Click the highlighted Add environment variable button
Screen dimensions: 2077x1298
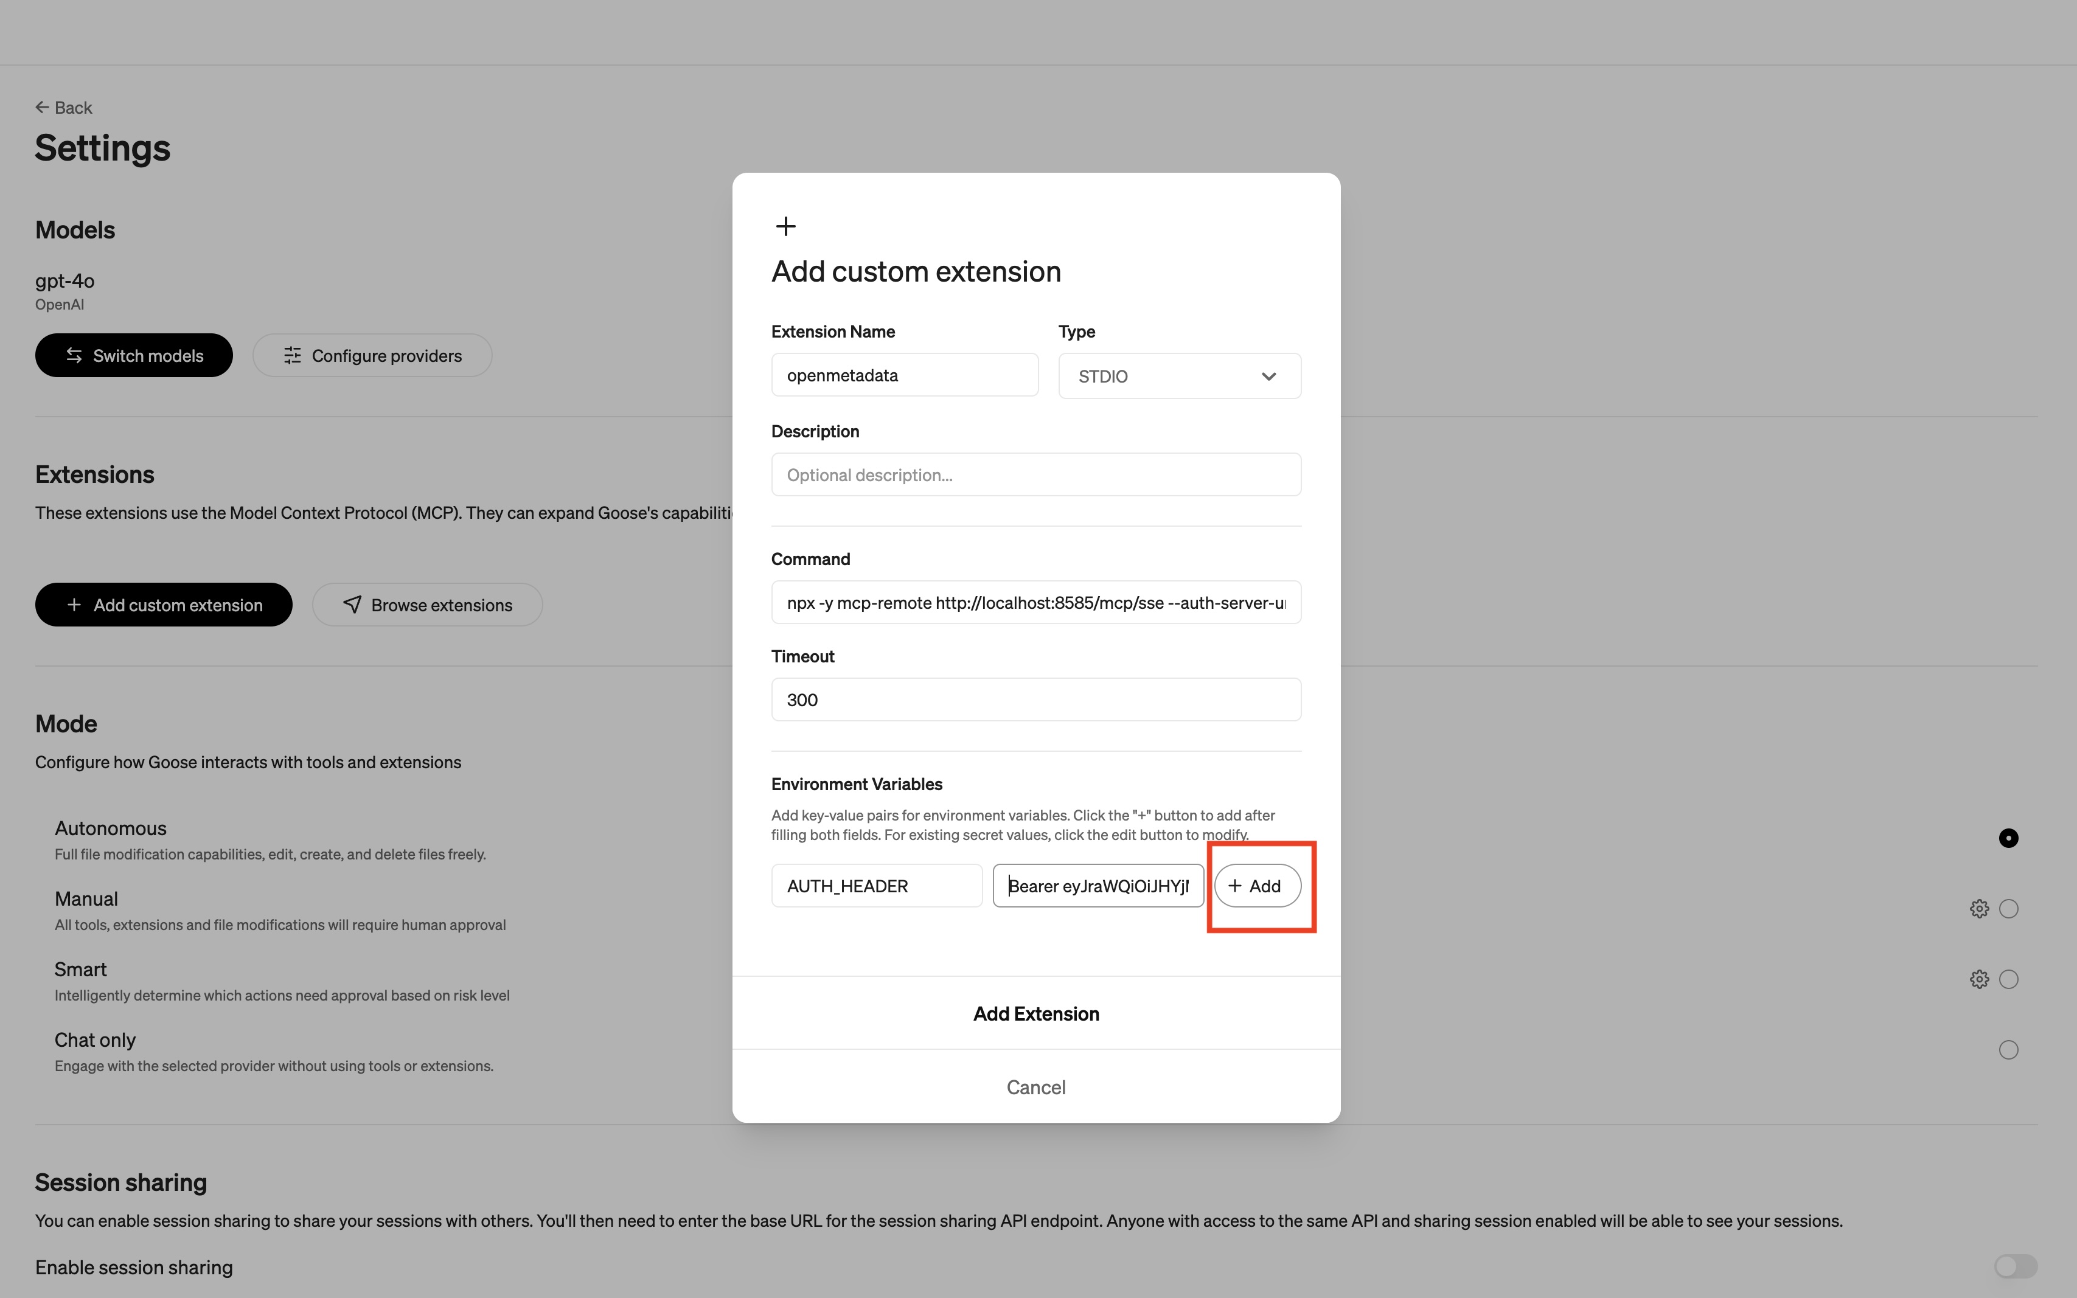point(1257,886)
